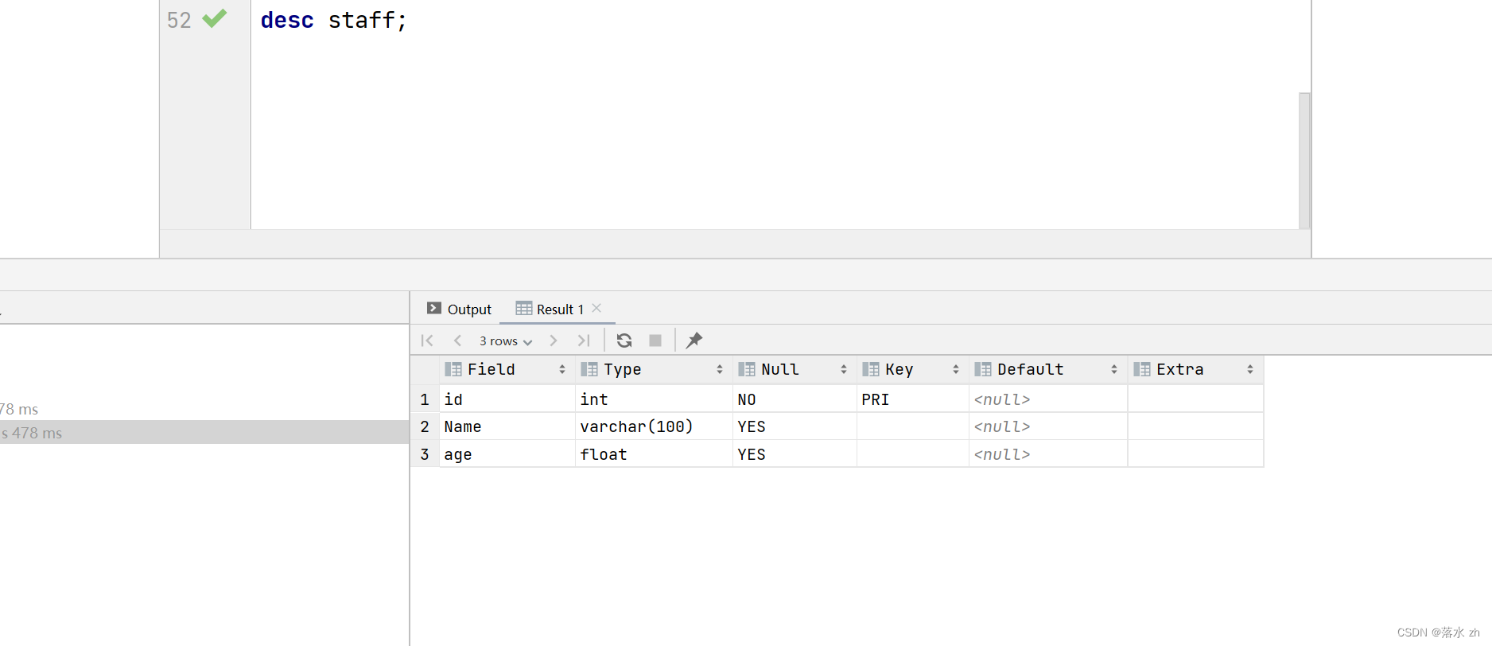1492x646 pixels.
Task: Select the 'NO' null cell
Action: click(x=795, y=399)
